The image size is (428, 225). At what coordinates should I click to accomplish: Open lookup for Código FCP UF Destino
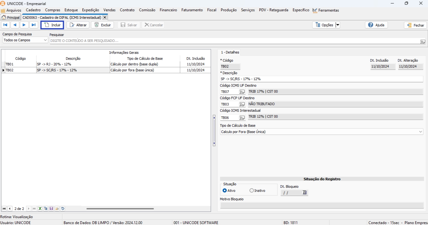pos(242,104)
